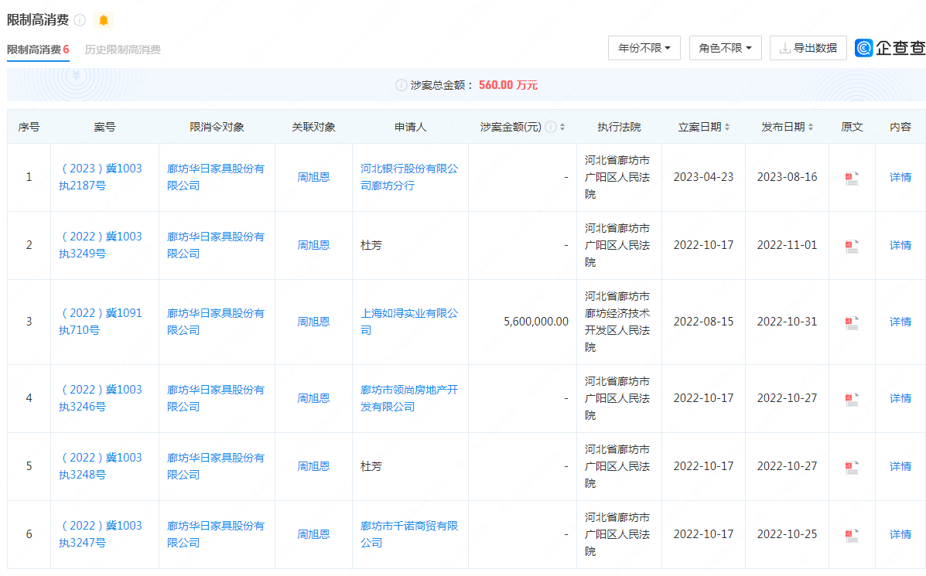Click 详情 for row 1
The width and height of the screenshot is (926, 576).
(900, 177)
